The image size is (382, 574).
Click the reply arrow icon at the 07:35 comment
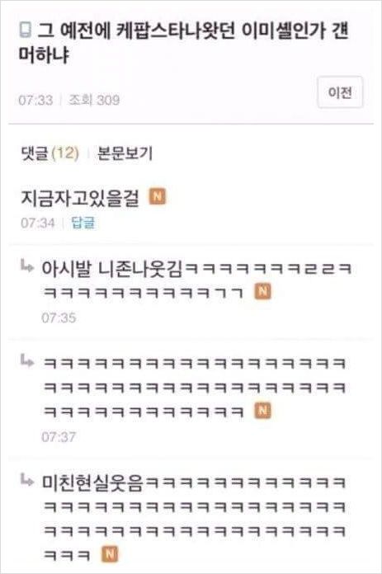pos(26,266)
